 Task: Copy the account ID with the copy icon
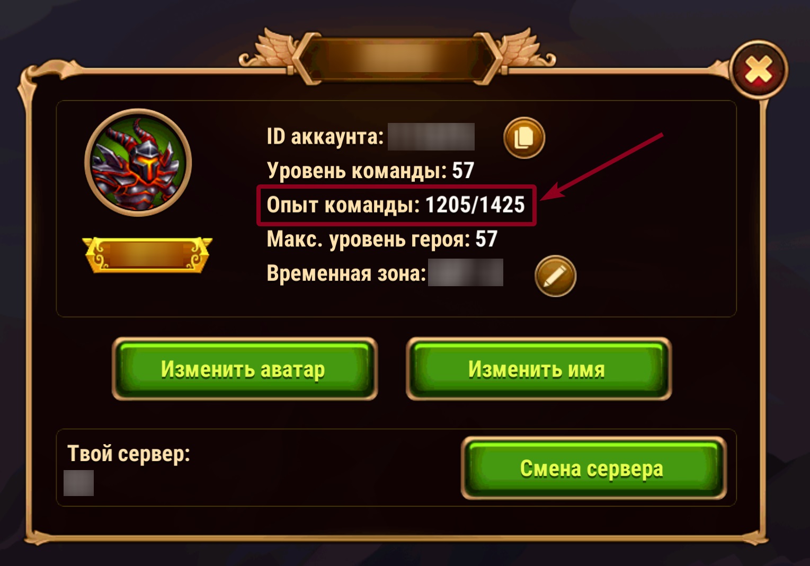tap(524, 138)
